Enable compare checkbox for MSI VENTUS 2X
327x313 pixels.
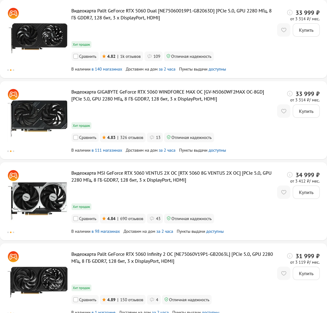pos(76,219)
